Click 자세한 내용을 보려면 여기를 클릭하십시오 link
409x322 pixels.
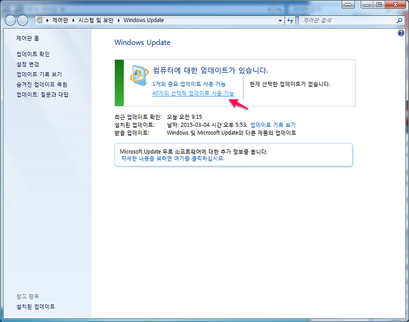point(173,158)
